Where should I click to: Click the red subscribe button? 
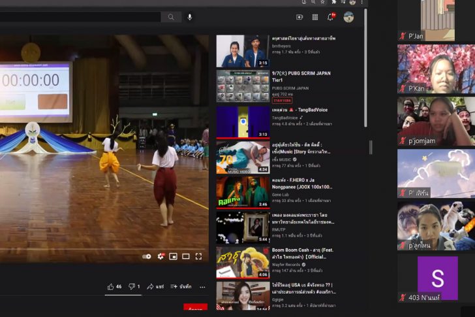195,310
